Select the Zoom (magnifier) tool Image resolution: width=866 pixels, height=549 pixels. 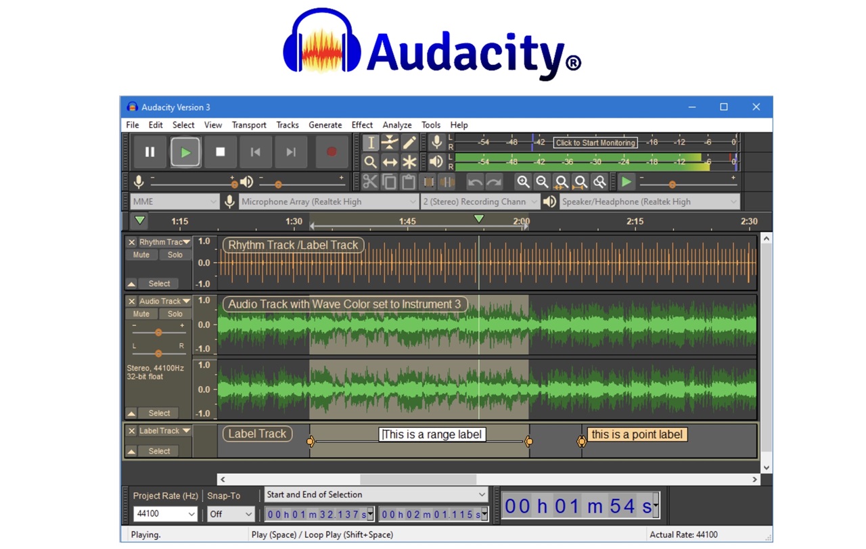pos(370,162)
